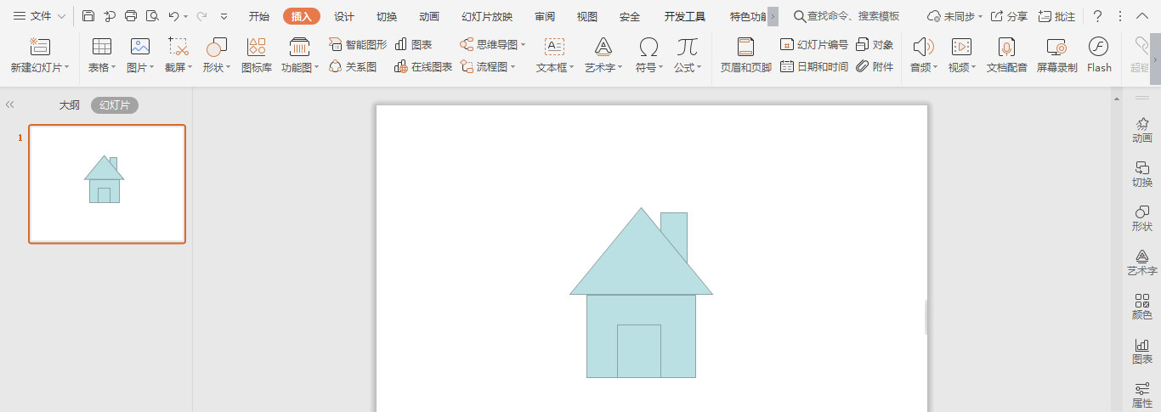1161x412 pixels.
Task: Insert a picture via 图片
Action: [x=140, y=55]
